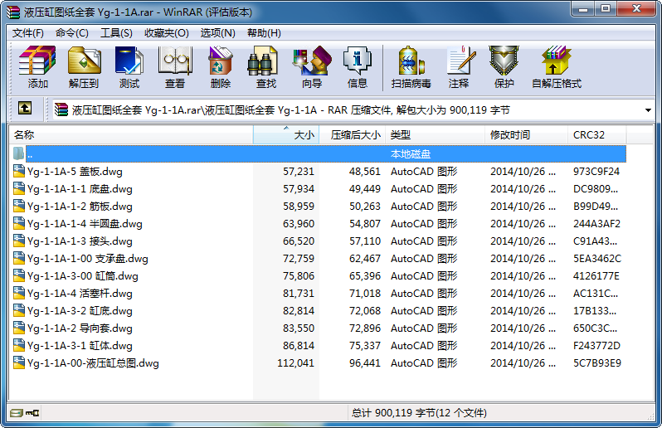Click status bar total 900,119 字节 text
Screen dimensions: 662x428
(419, 413)
